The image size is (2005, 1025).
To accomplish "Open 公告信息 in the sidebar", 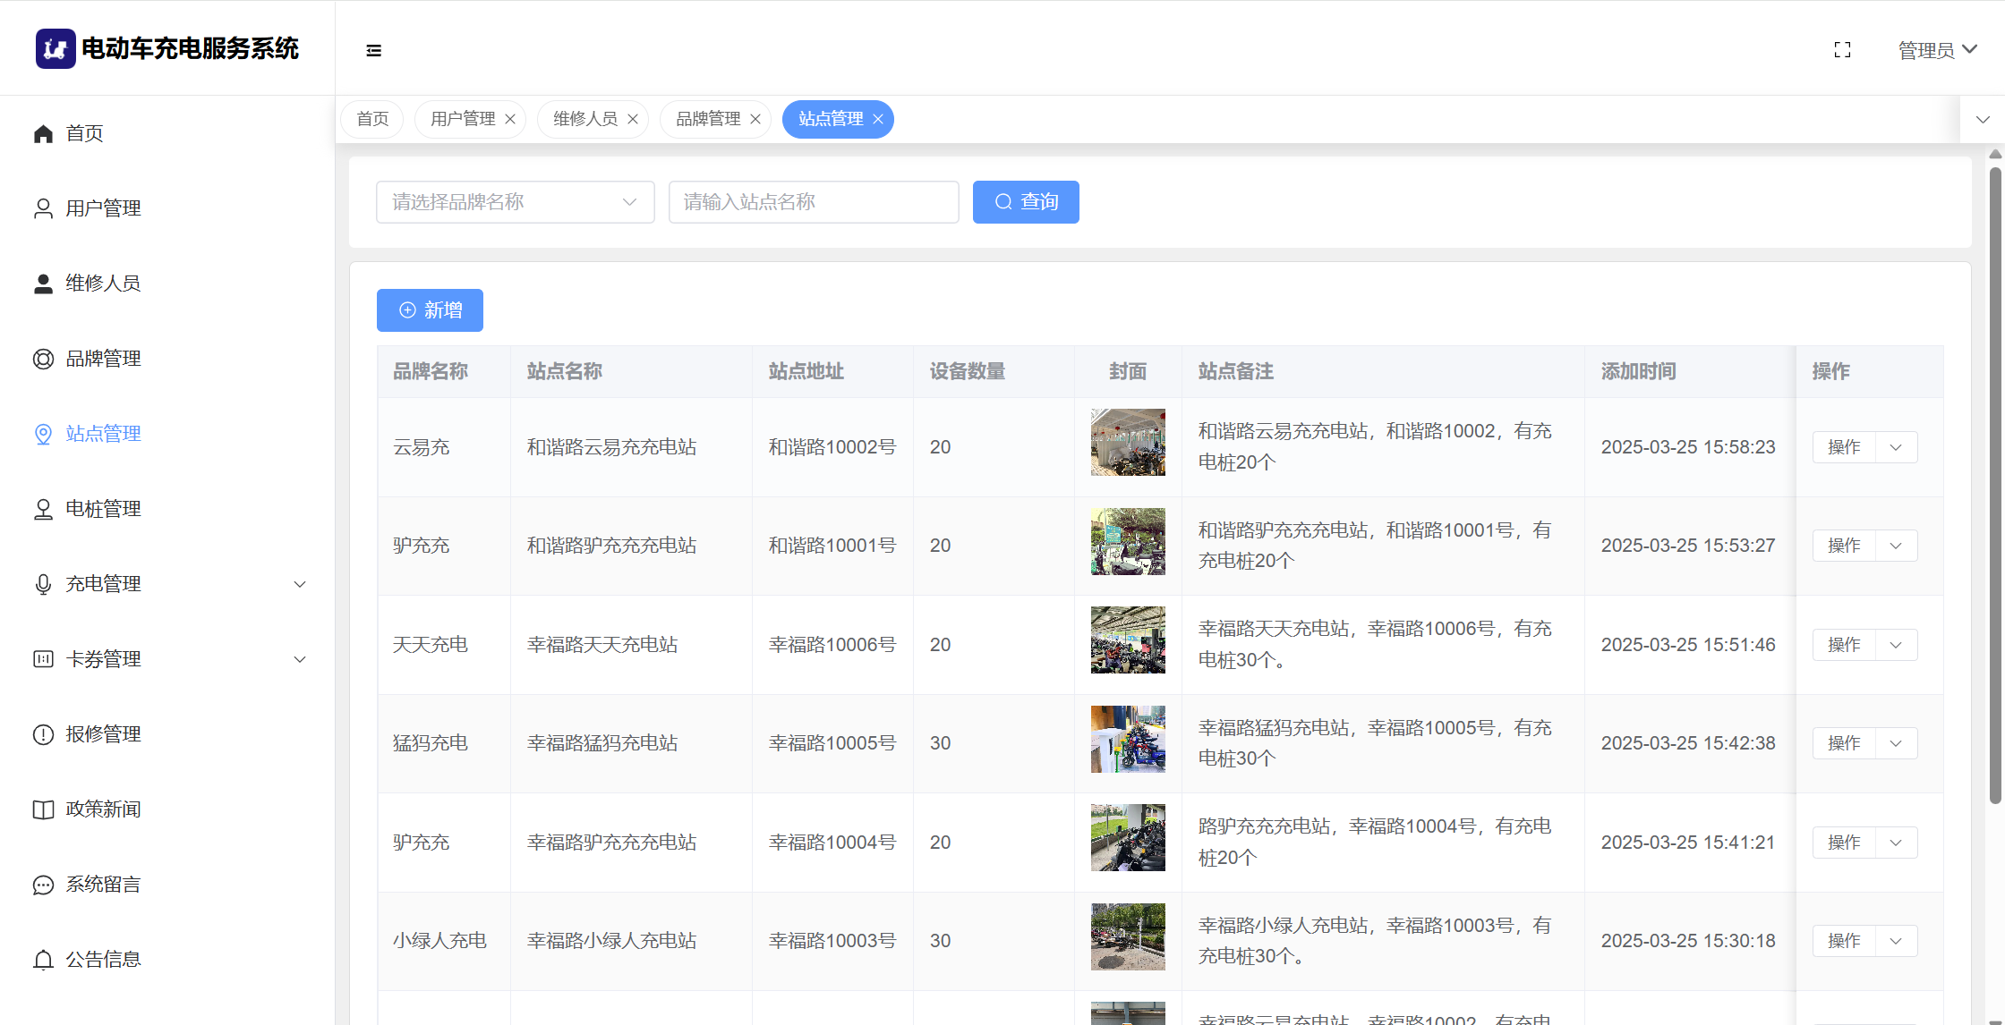I will [103, 960].
